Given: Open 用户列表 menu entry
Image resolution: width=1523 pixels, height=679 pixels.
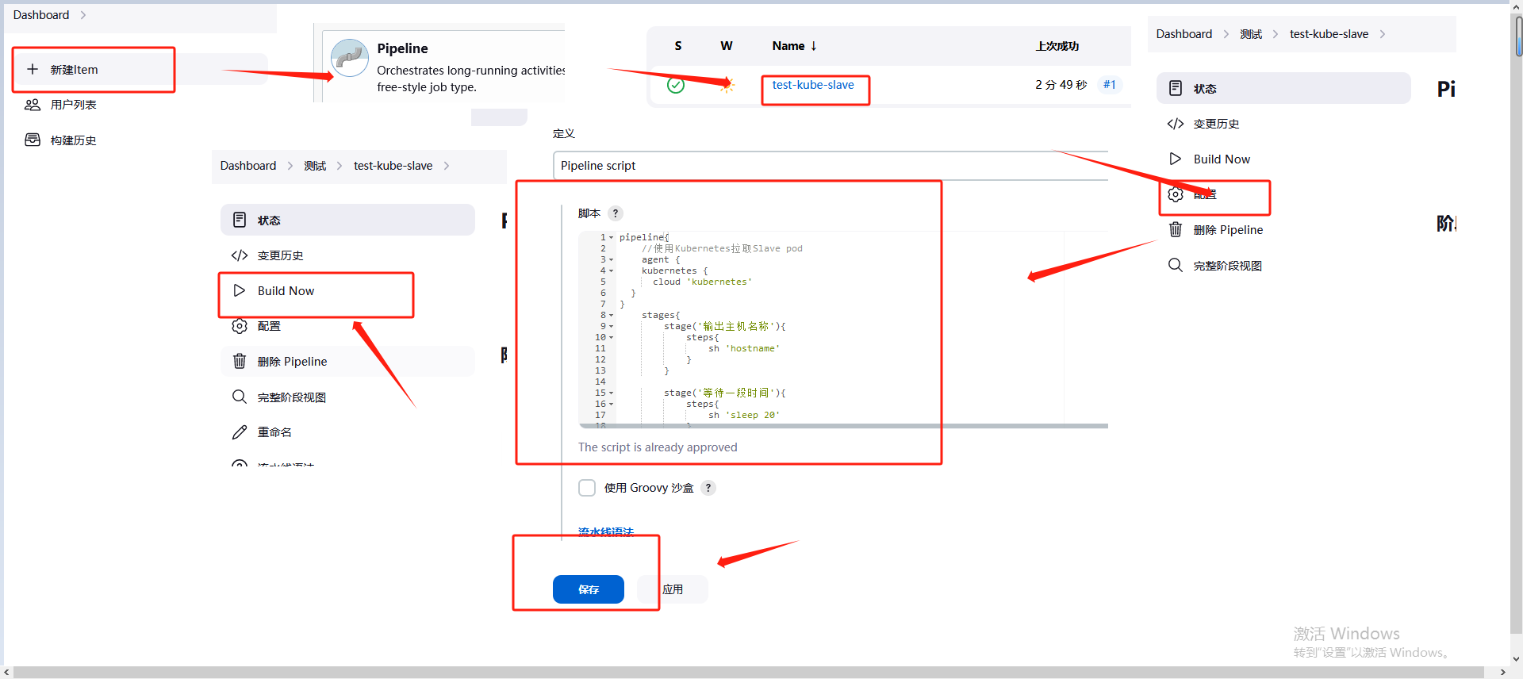Looking at the screenshot, I should click(x=73, y=105).
